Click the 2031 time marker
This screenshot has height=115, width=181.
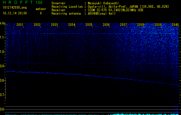(x=20, y=25)
